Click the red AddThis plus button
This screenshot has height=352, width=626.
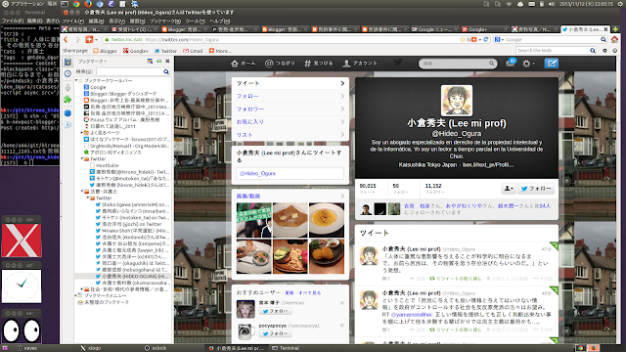tap(89, 39)
